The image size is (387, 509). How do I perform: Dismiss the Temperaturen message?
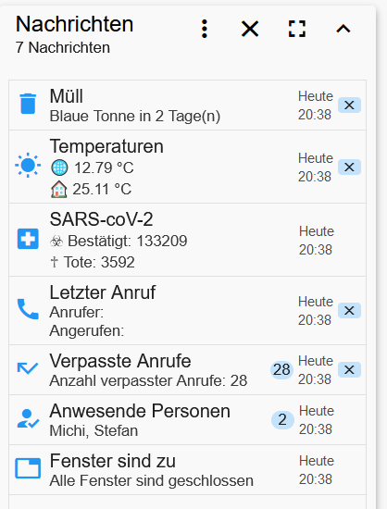[x=349, y=168]
